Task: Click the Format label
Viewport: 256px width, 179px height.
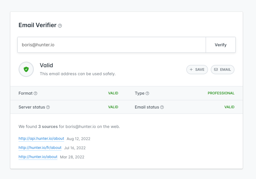Action: (x=26, y=93)
